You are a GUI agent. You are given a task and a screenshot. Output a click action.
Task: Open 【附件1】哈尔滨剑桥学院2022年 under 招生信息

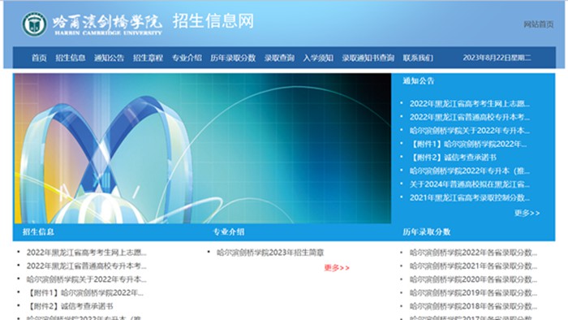(84, 293)
